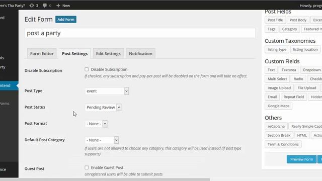This screenshot has width=322, height=181.
Task: Switch to the Form Editor tab
Action: tap(42, 54)
